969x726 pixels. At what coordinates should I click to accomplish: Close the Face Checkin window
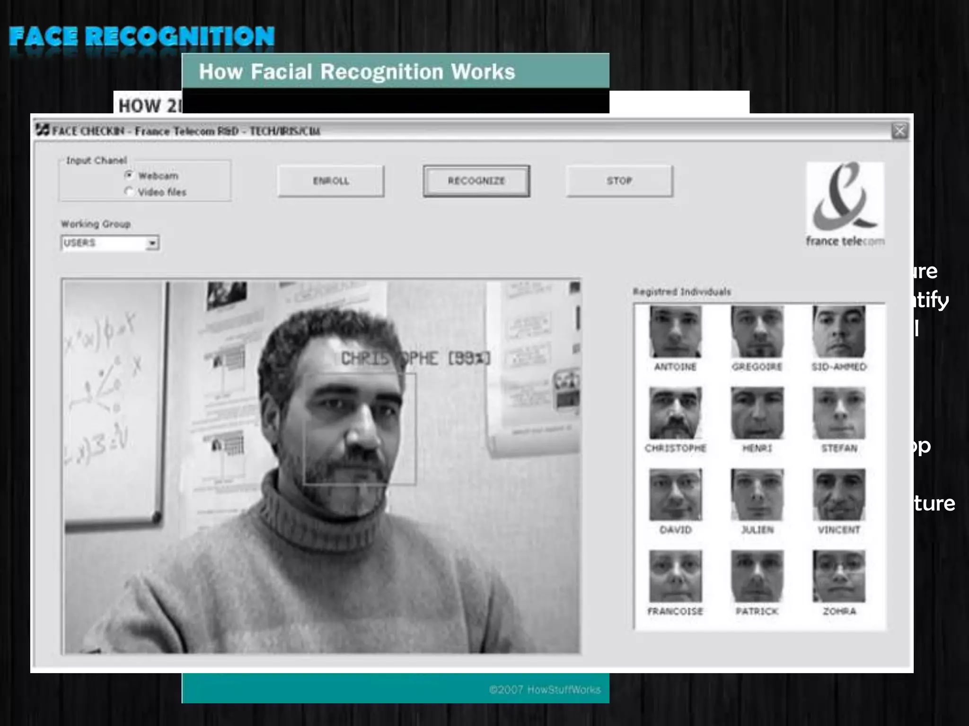coord(900,131)
